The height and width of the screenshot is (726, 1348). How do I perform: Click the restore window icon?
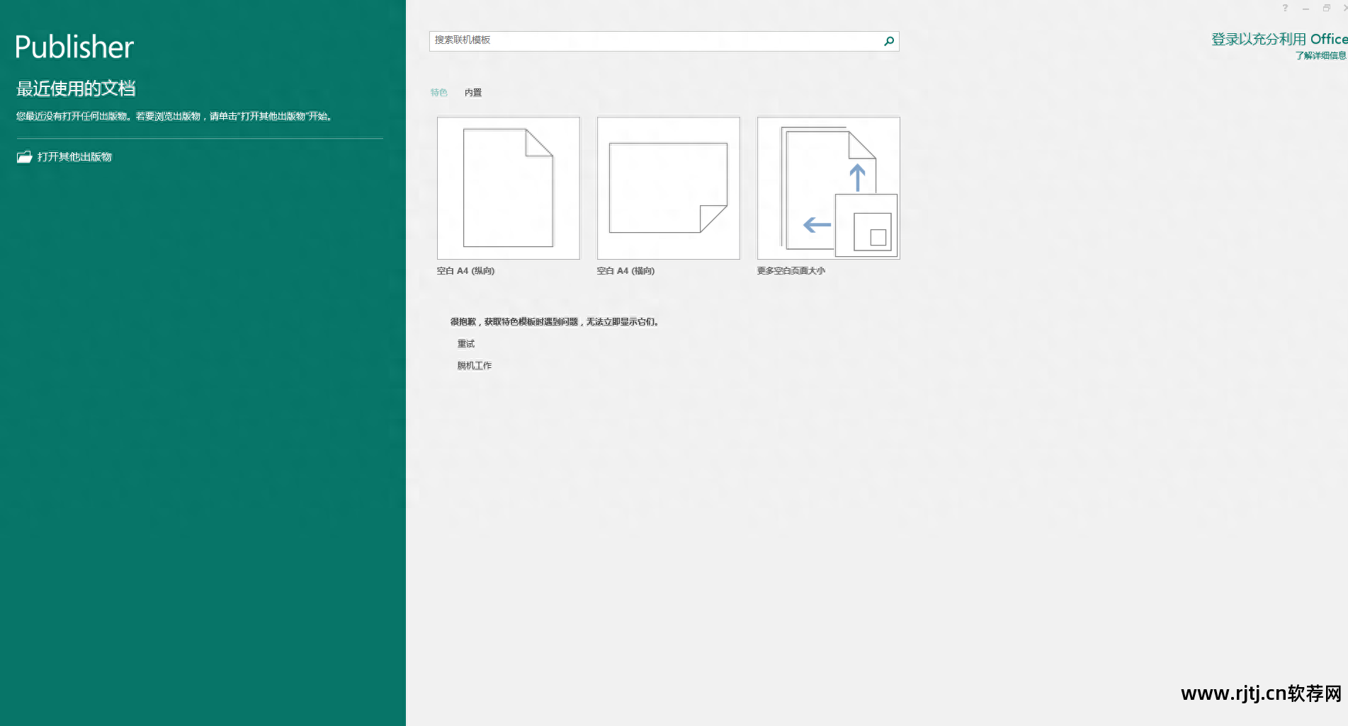click(1326, 8)
